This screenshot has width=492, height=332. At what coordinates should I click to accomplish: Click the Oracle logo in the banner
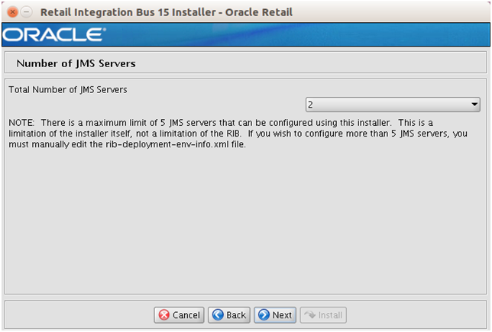[54, 34]
